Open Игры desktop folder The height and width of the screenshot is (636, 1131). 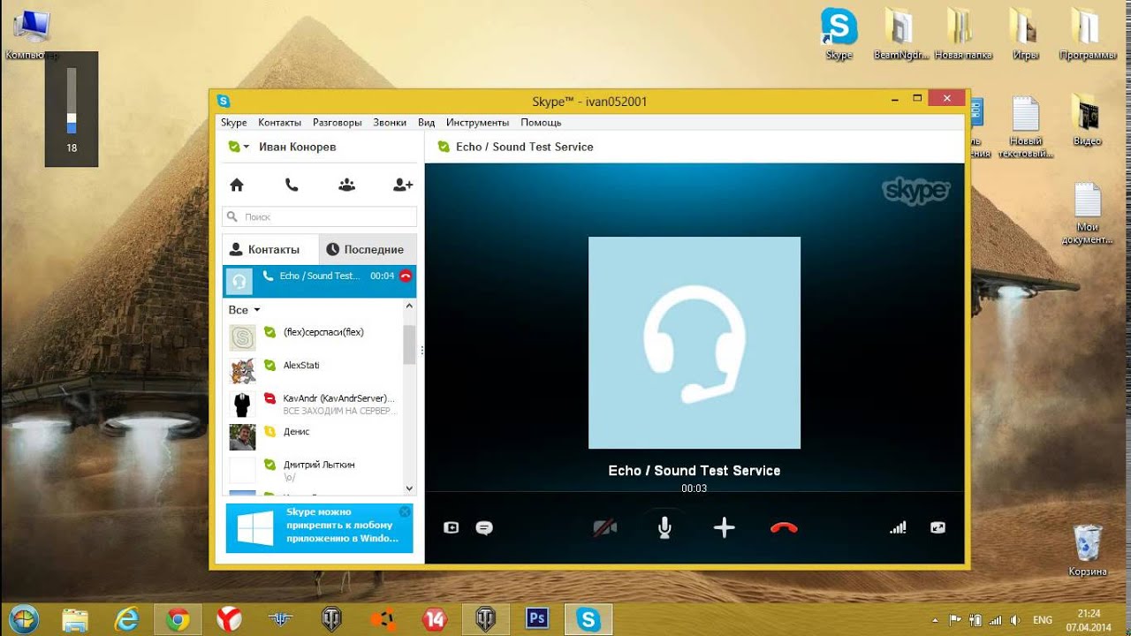[x=1025, y=34]
